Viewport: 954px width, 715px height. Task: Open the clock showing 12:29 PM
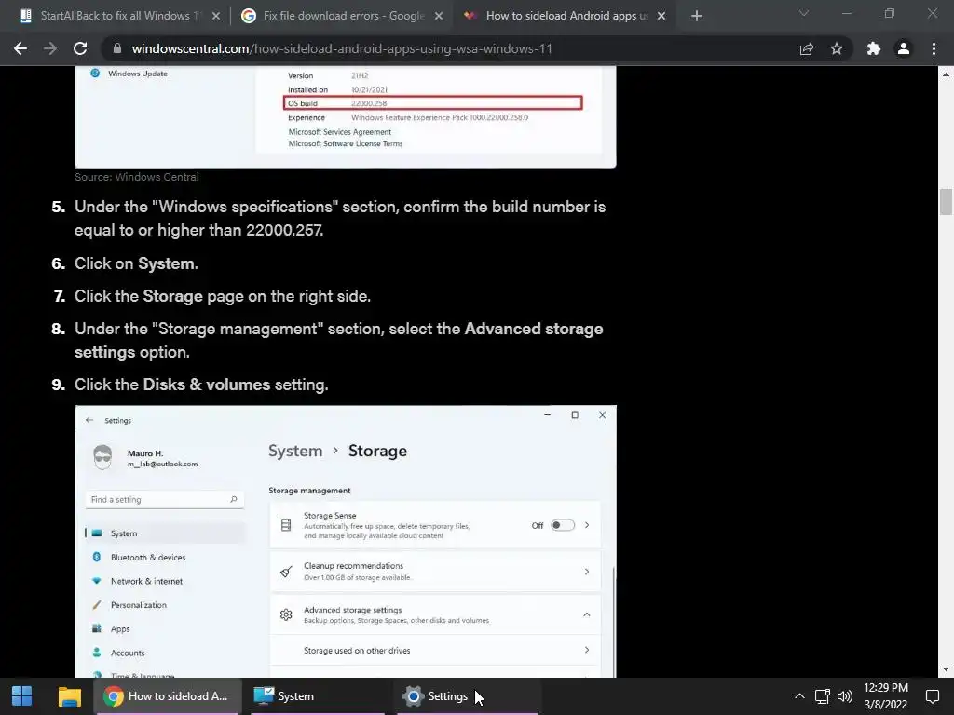pos(886,696)
